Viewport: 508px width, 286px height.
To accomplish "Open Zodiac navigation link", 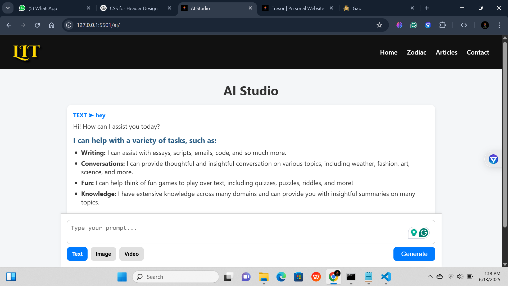I will tap(416, 52).
